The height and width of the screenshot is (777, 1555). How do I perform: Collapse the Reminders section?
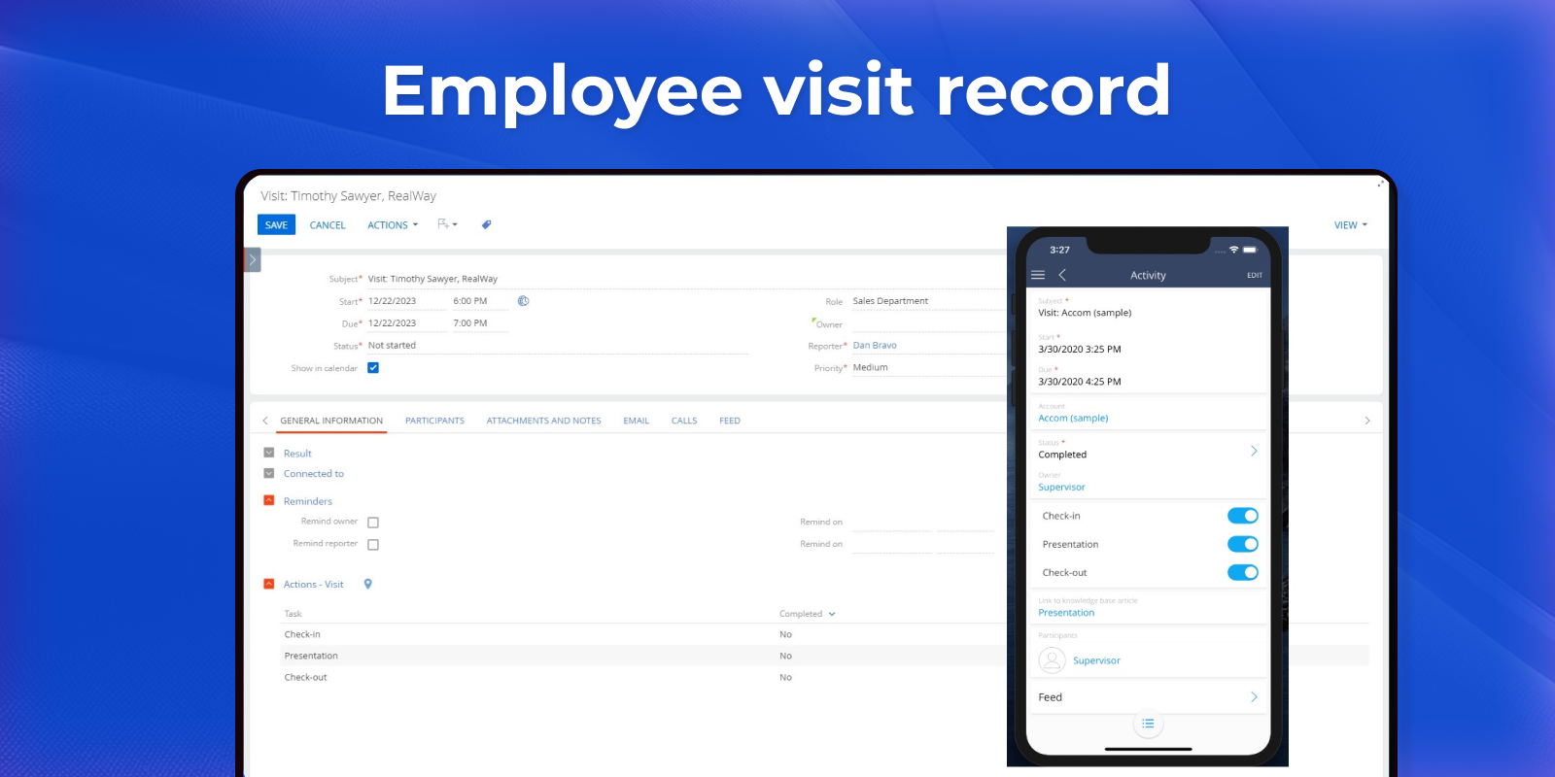pyautogui.click(x=269, y=500)
